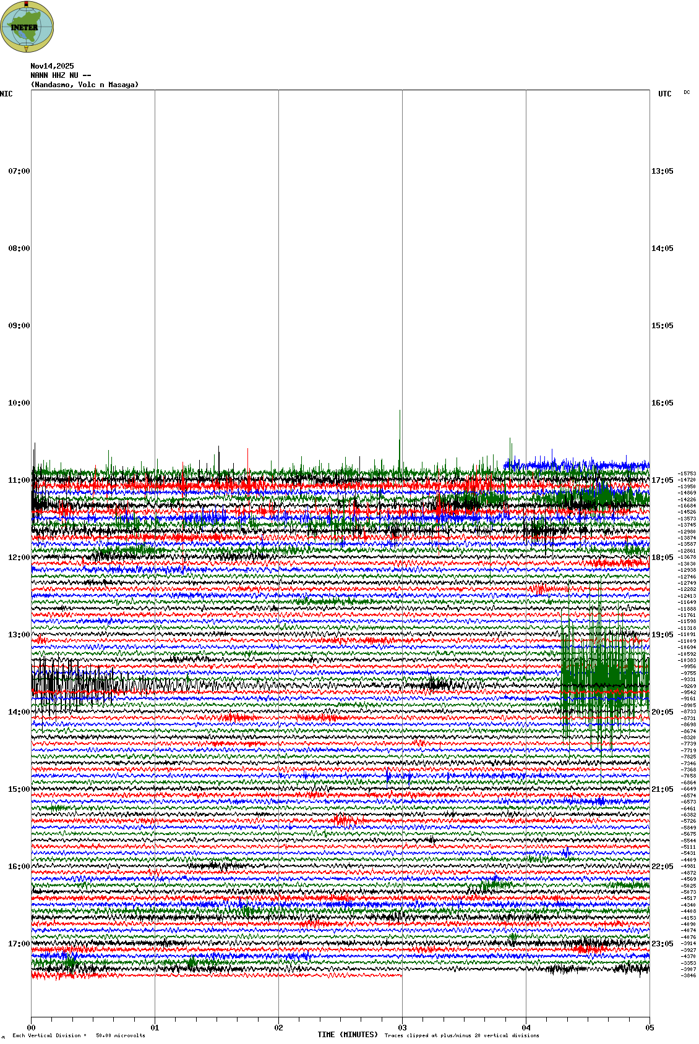Click the Traces clipped footnote text

461,1035
